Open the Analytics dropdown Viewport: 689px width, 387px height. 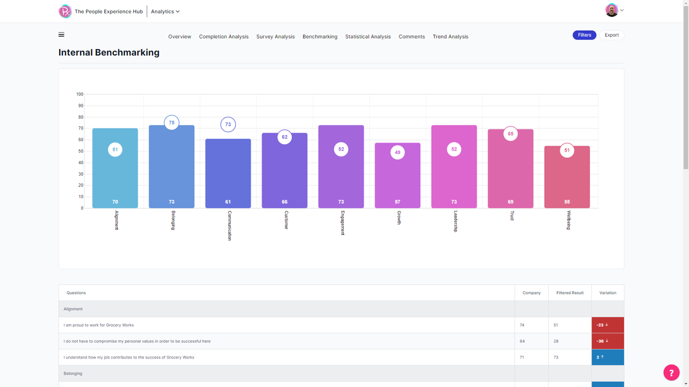[165, 11]
